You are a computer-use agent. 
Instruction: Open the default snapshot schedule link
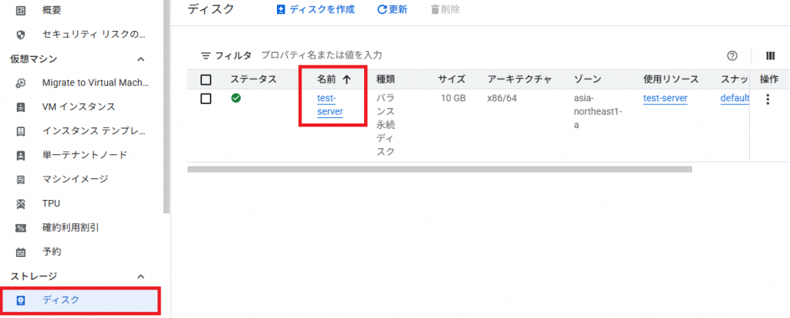point(735,98)
